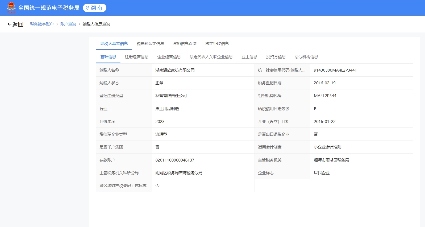Click the taxpayer name 湖南温欣家纺有限公司

point(175,70)
